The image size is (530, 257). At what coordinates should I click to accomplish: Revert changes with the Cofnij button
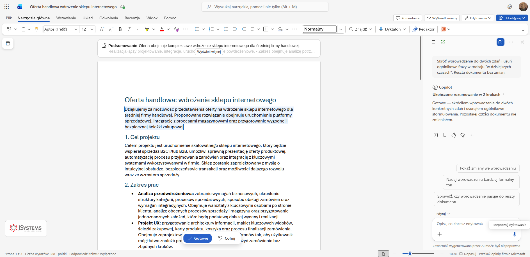coord(227,238)
